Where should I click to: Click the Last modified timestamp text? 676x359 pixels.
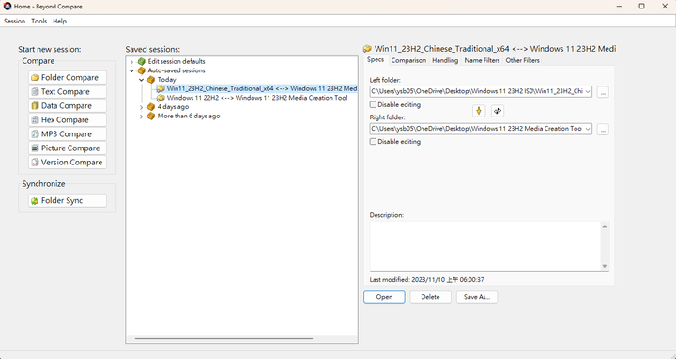[x=427, y=280]
